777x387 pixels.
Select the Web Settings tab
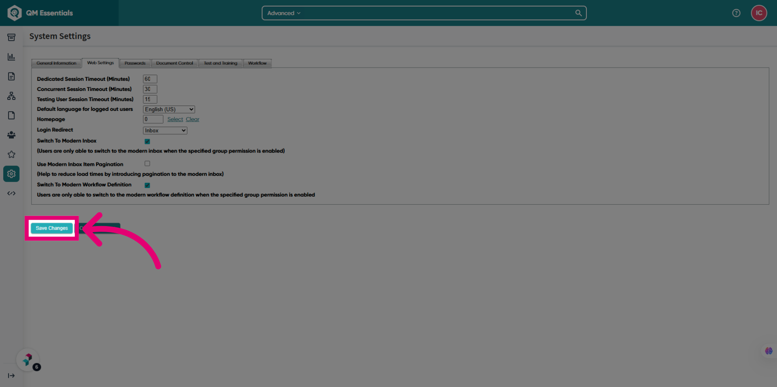[x=100, y=63]
